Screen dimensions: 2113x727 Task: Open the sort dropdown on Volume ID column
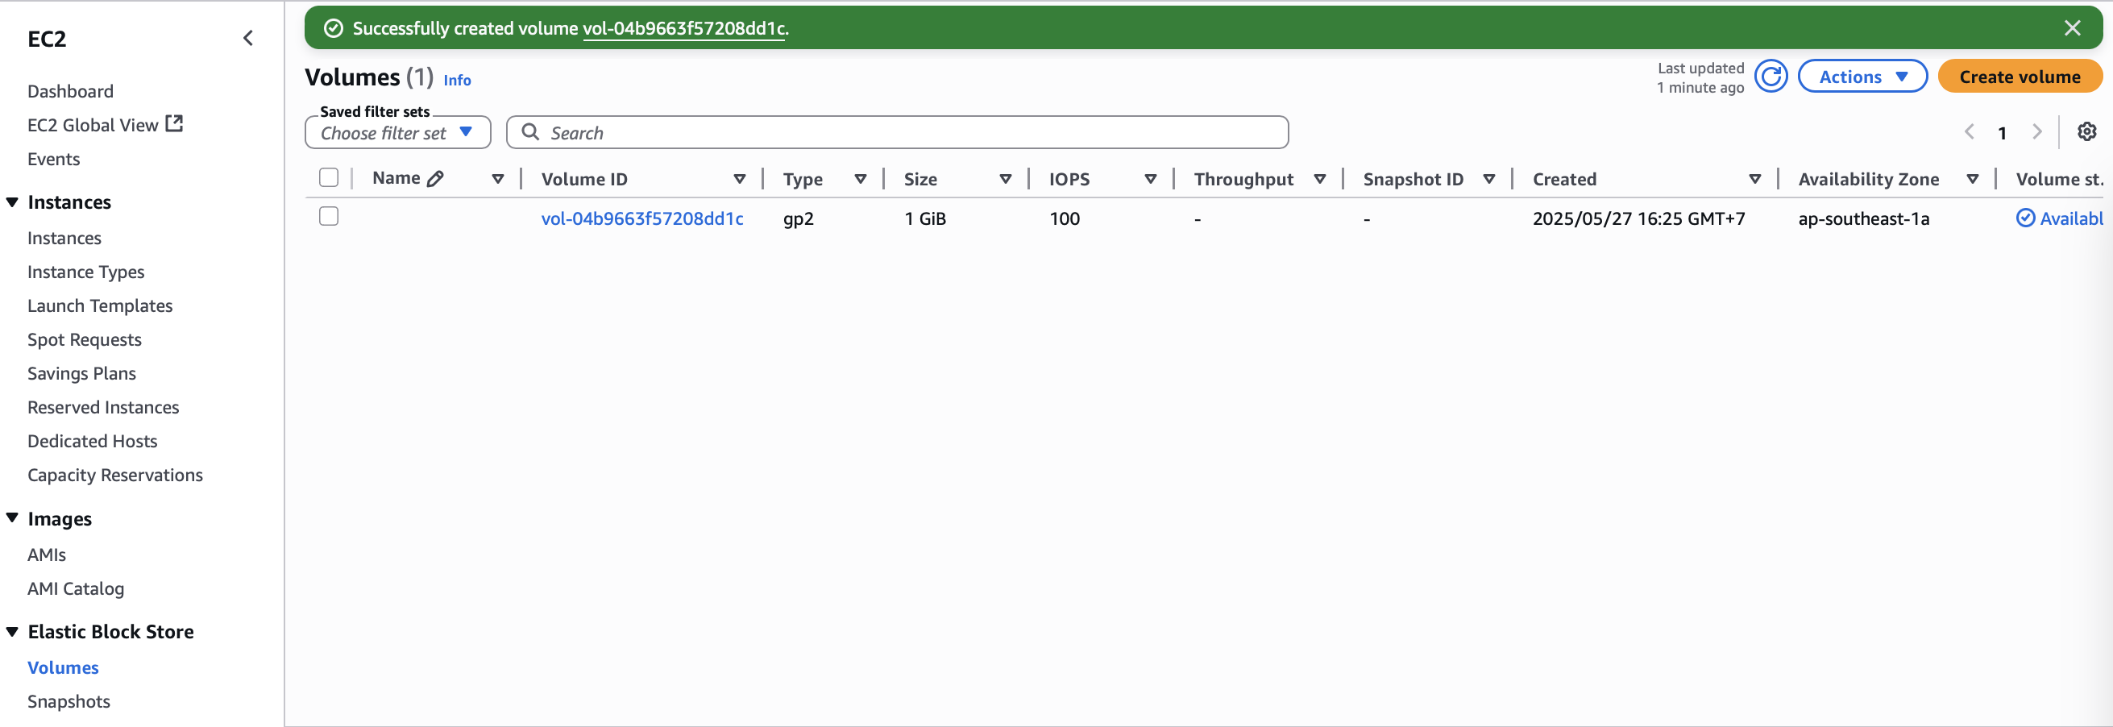click(x=740, y=178)
